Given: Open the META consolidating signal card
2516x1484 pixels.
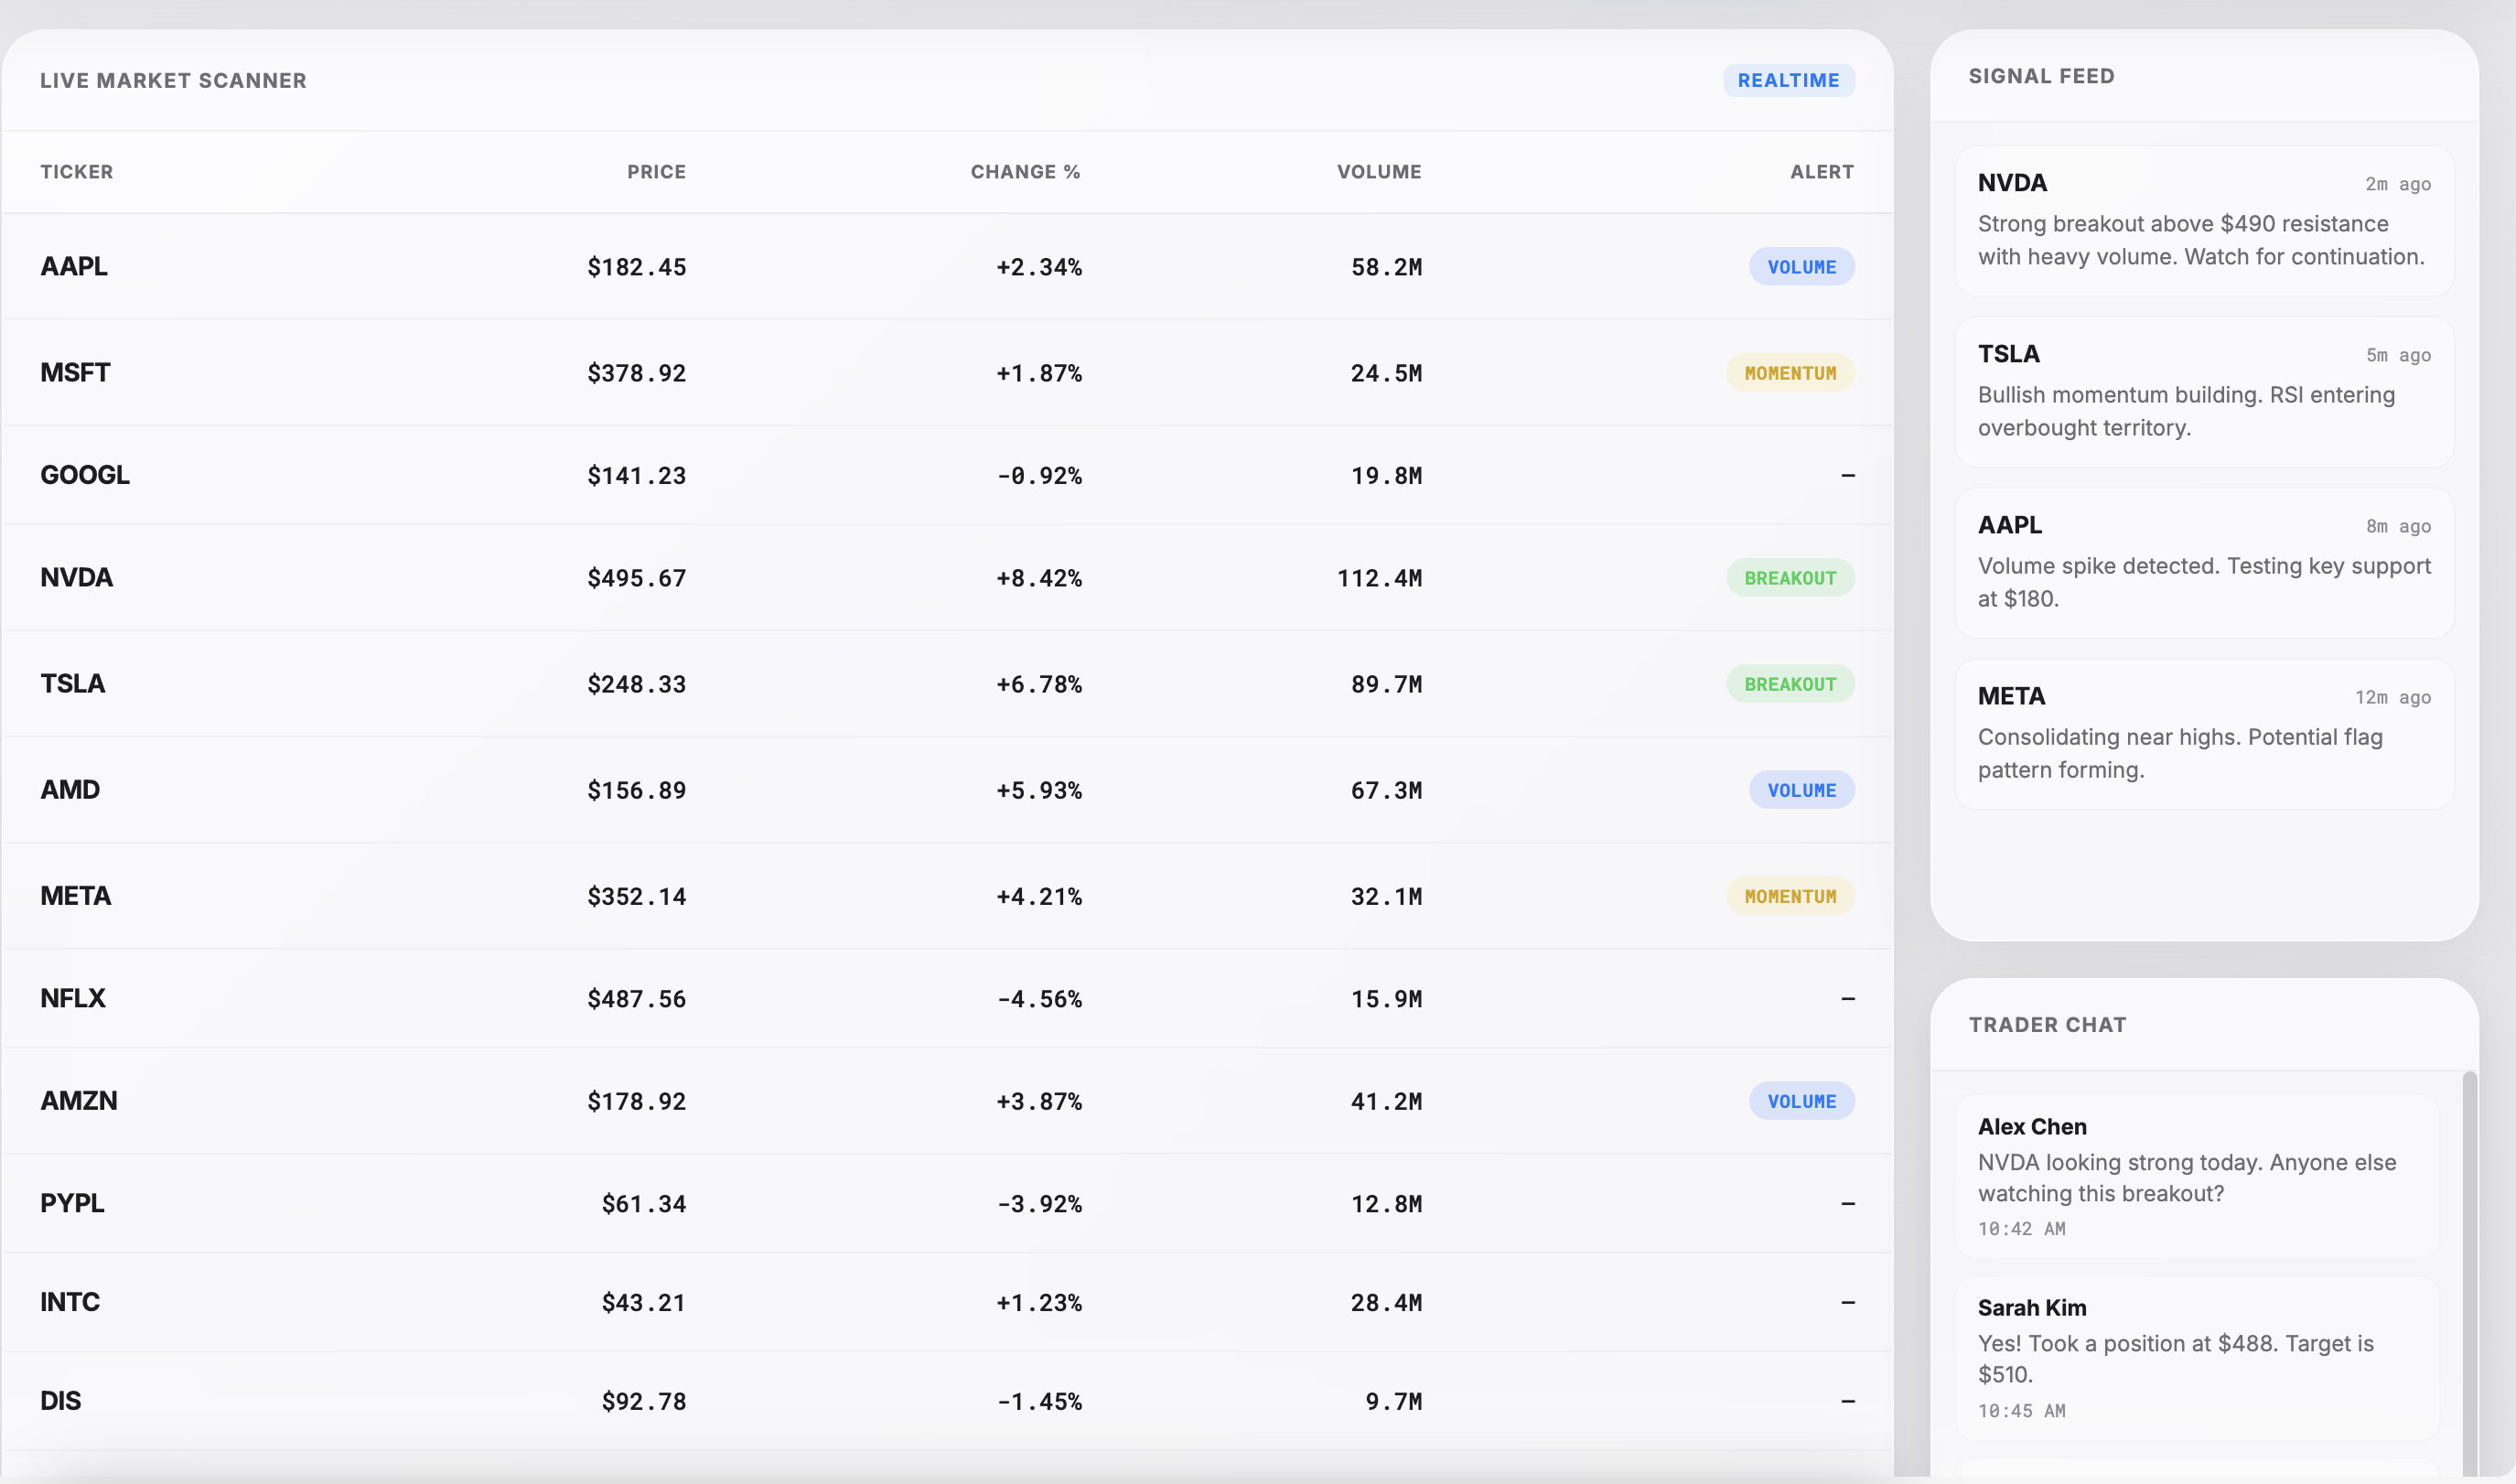Looking at the screenshot, I should (2203, 733).
